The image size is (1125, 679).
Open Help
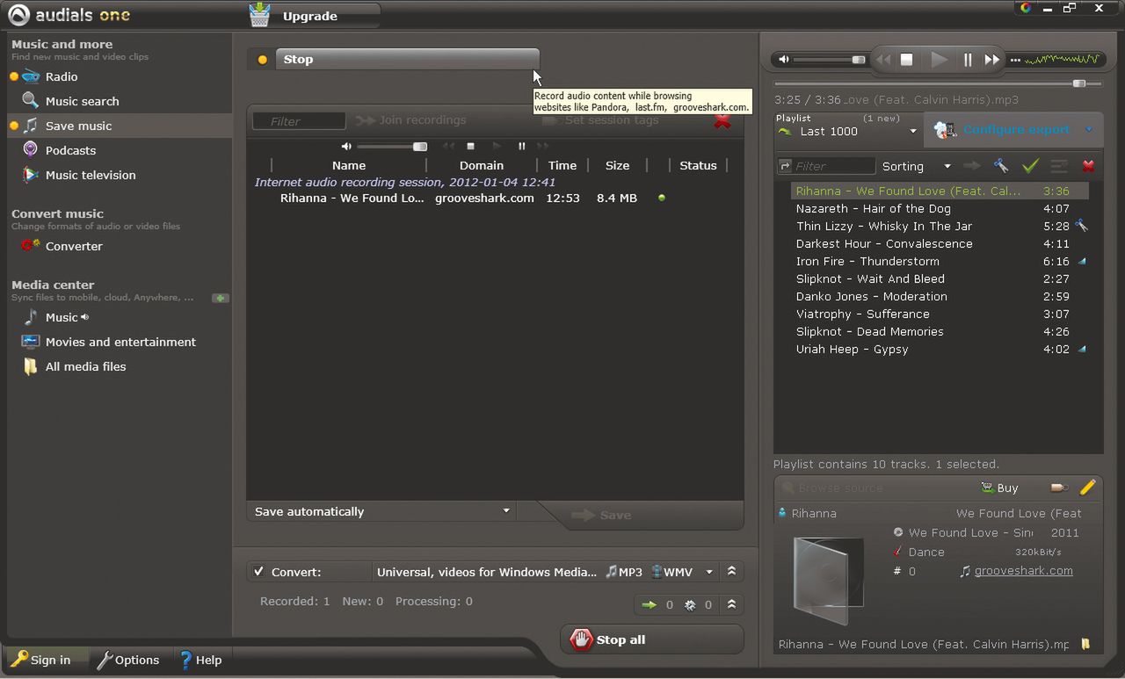[x=200, y=660]
